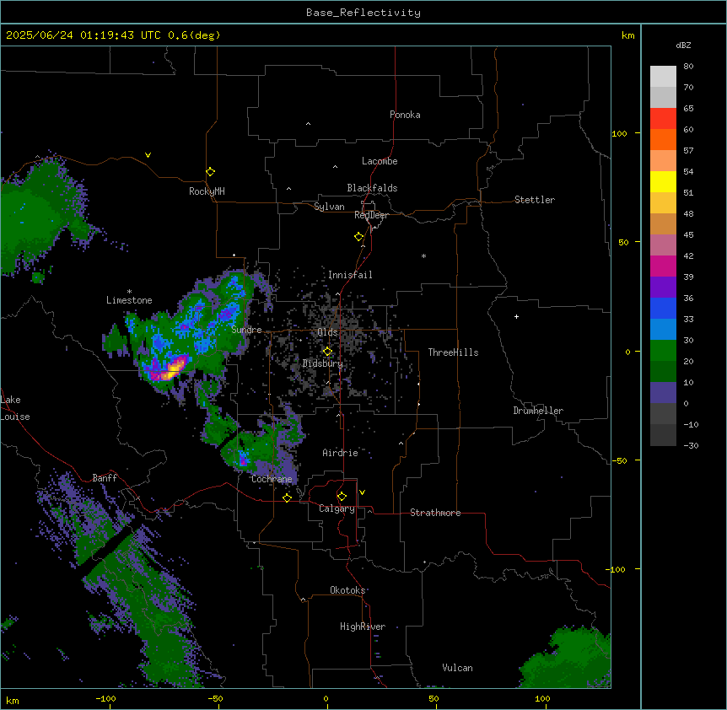727x710 pixels.
Task: Pick the white swatch atop the dBZ legend
Action: point(663,77)
